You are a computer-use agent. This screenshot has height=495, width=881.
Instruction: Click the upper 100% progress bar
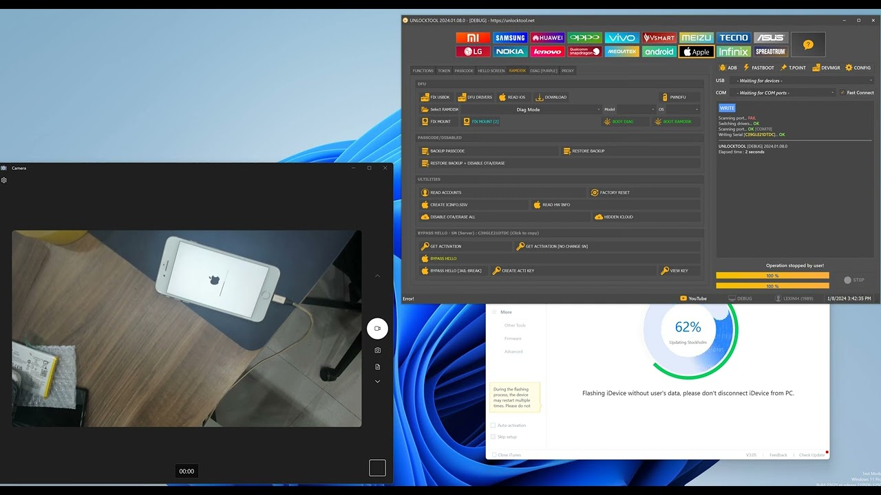tap(772, 276)
